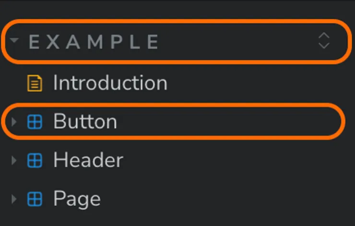
Task: Expand the Button component arrow
Action: coord(14,122)
